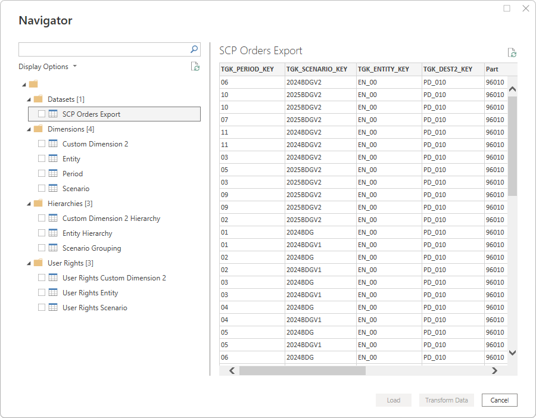Click the TGK_SCENARIO_KEY column header
The height and width of the screenshot is (418, 536).
coord(317,69)
